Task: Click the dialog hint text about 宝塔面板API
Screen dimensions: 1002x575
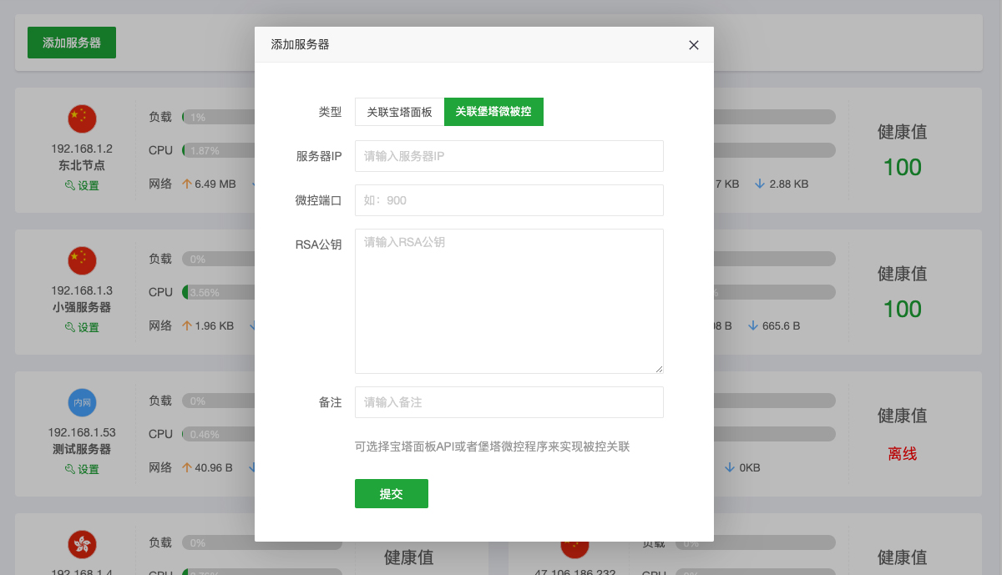Action: tap(492, 446)
